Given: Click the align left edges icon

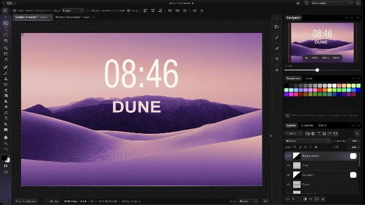Looking at the screenshot, I should pos(145,11).
